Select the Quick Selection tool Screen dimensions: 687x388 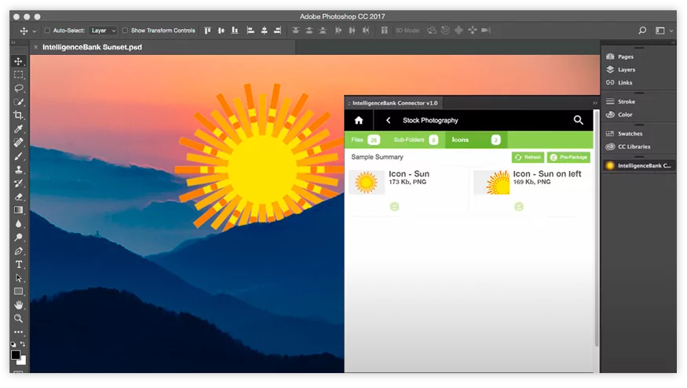(x=18, y=102)
